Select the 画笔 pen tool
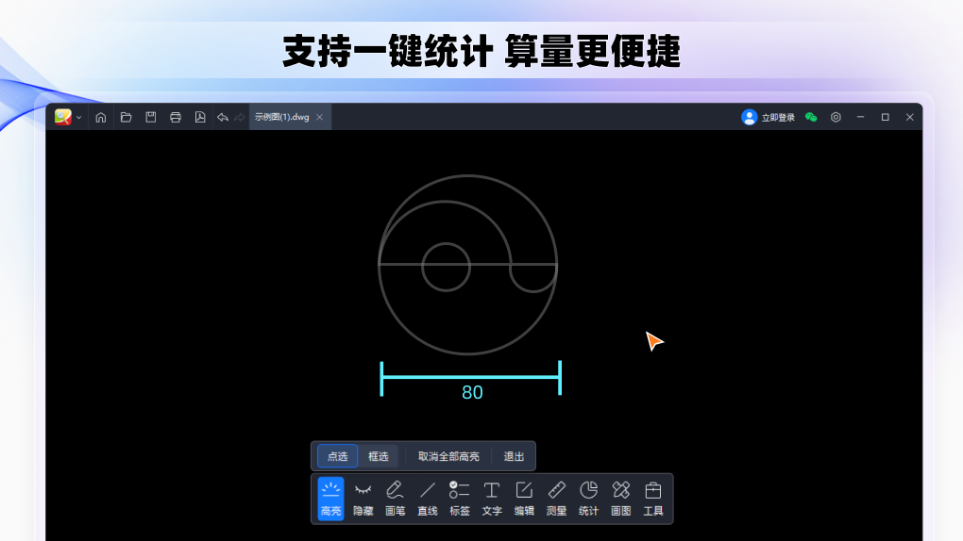The height and width of the screenshot is (541, 963). [395, 499]
